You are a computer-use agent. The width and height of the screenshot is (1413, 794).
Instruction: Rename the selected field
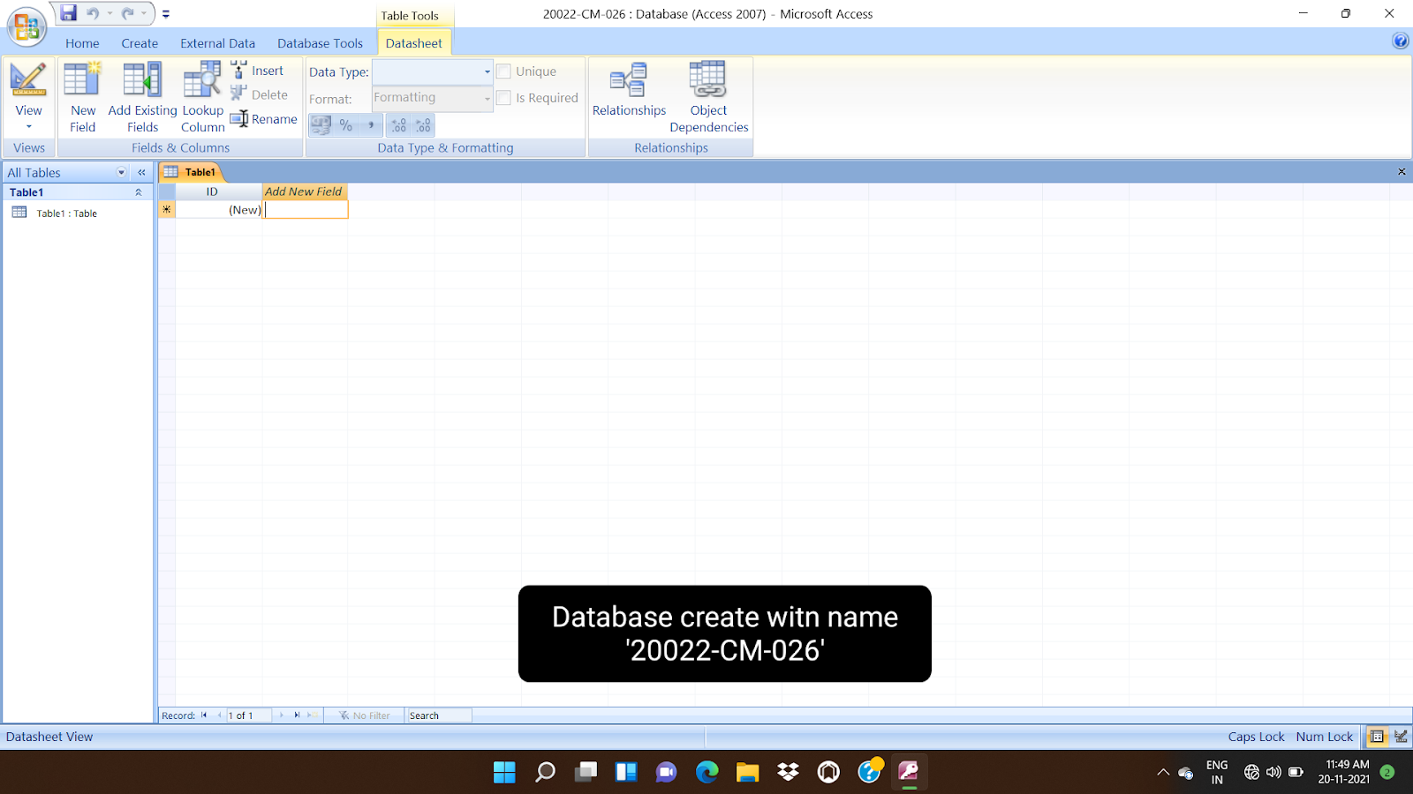point(264,119)
